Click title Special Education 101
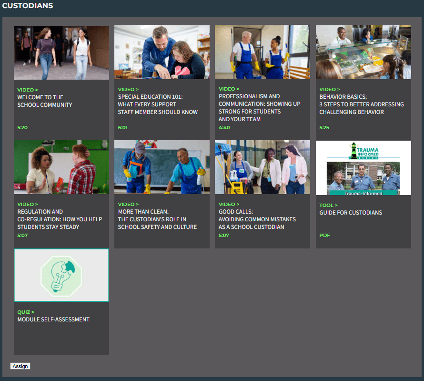424x381 pixels. point(158,104)
